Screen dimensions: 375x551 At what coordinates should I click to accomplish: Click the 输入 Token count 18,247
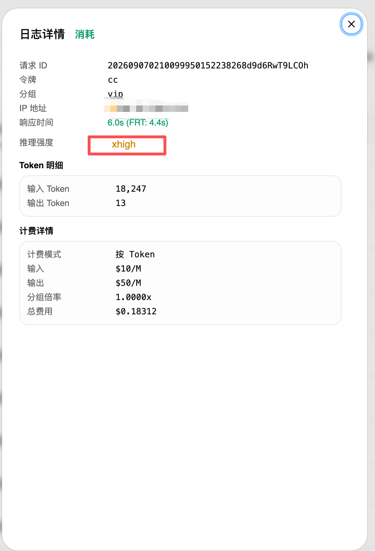[131, 189]
